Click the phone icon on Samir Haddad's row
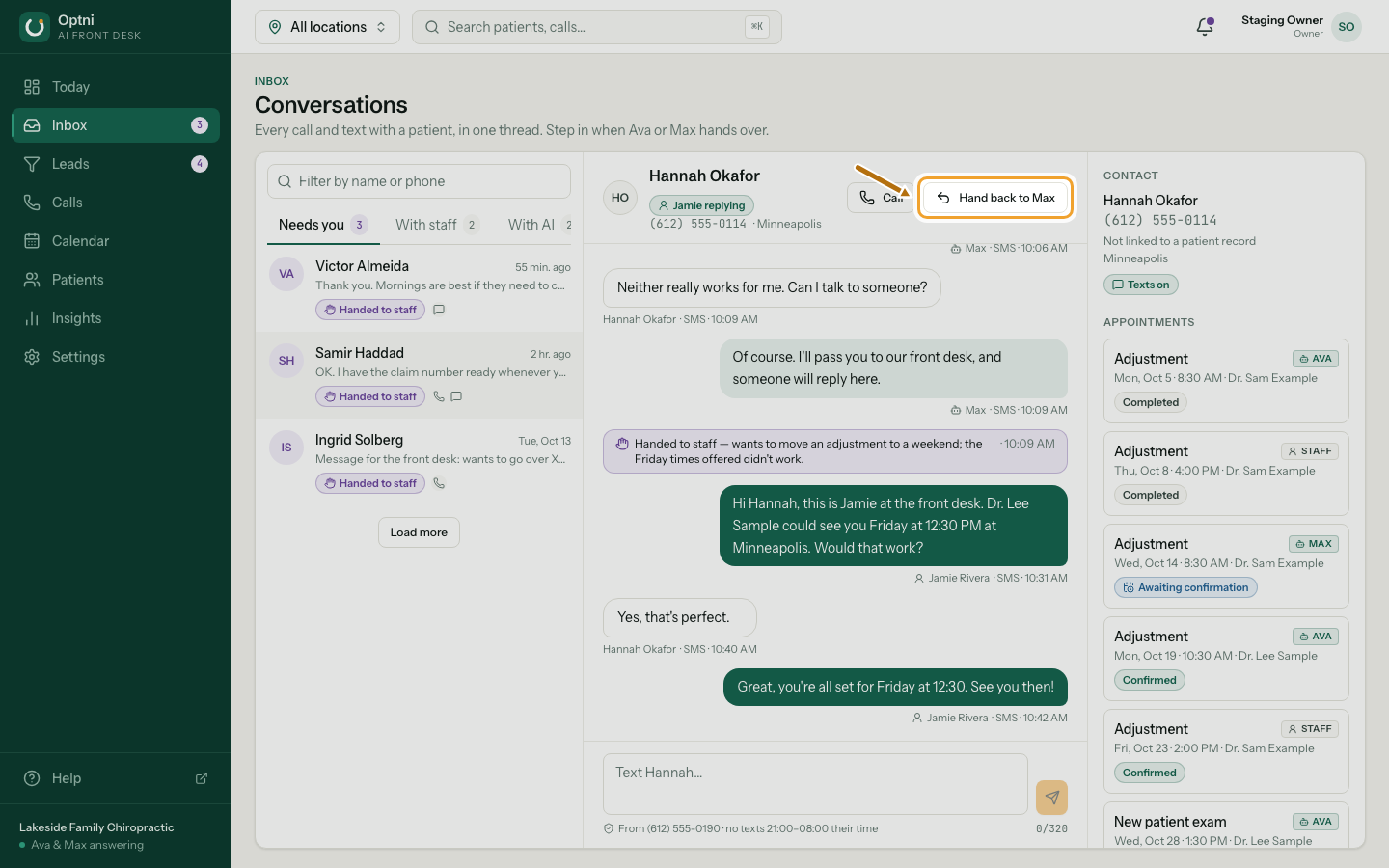The image size is (1389, 868). pos(439,396)
